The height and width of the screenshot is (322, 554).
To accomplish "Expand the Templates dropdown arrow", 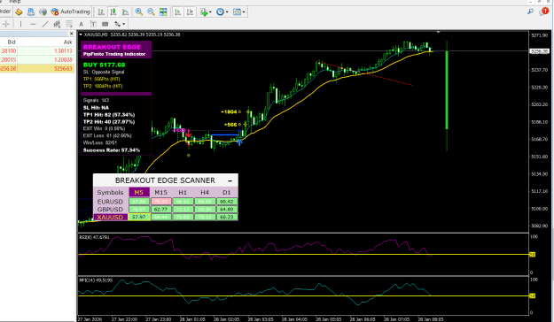I will tap(244, 12).
